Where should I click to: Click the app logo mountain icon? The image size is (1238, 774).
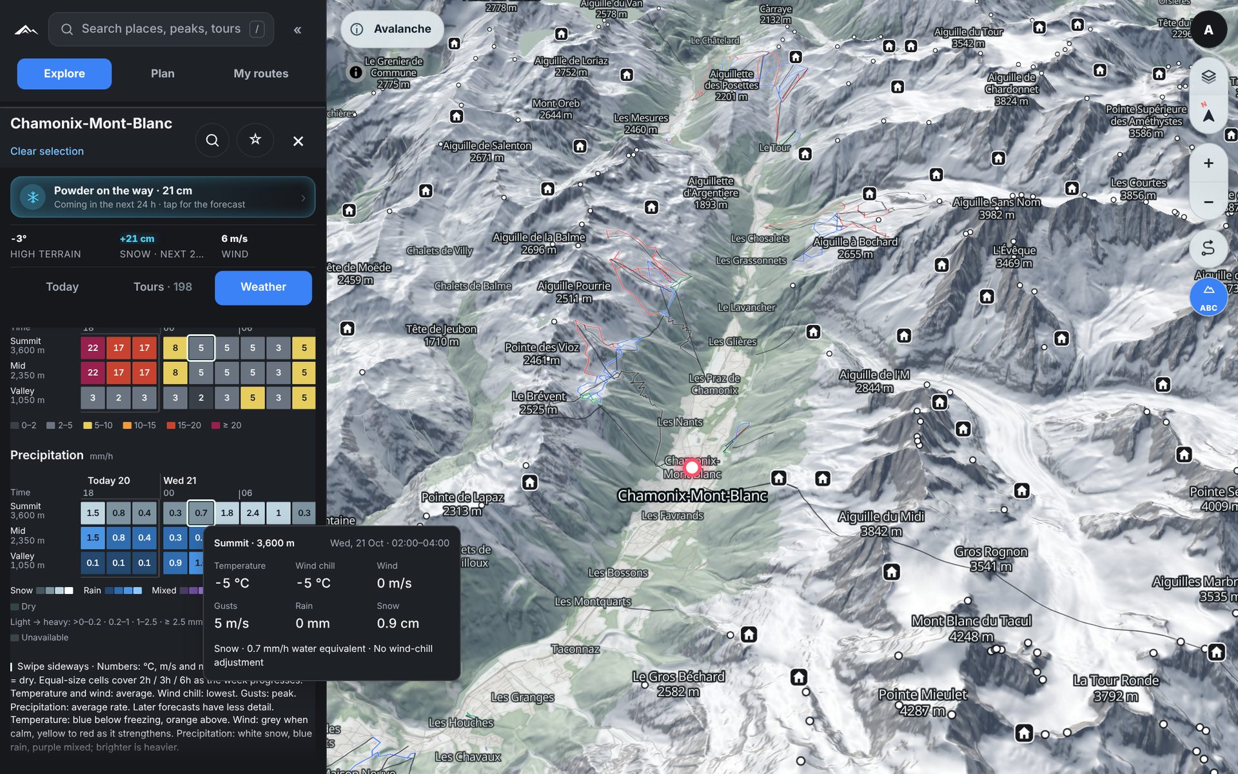[26, 30]
